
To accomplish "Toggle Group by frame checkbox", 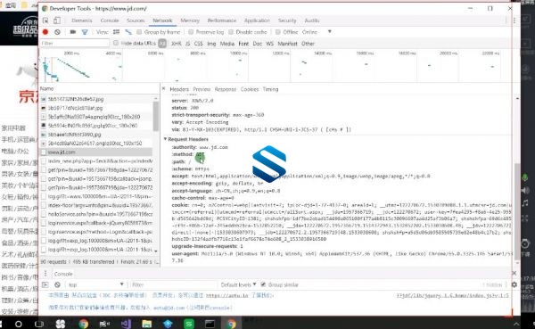I will point(139,32).
